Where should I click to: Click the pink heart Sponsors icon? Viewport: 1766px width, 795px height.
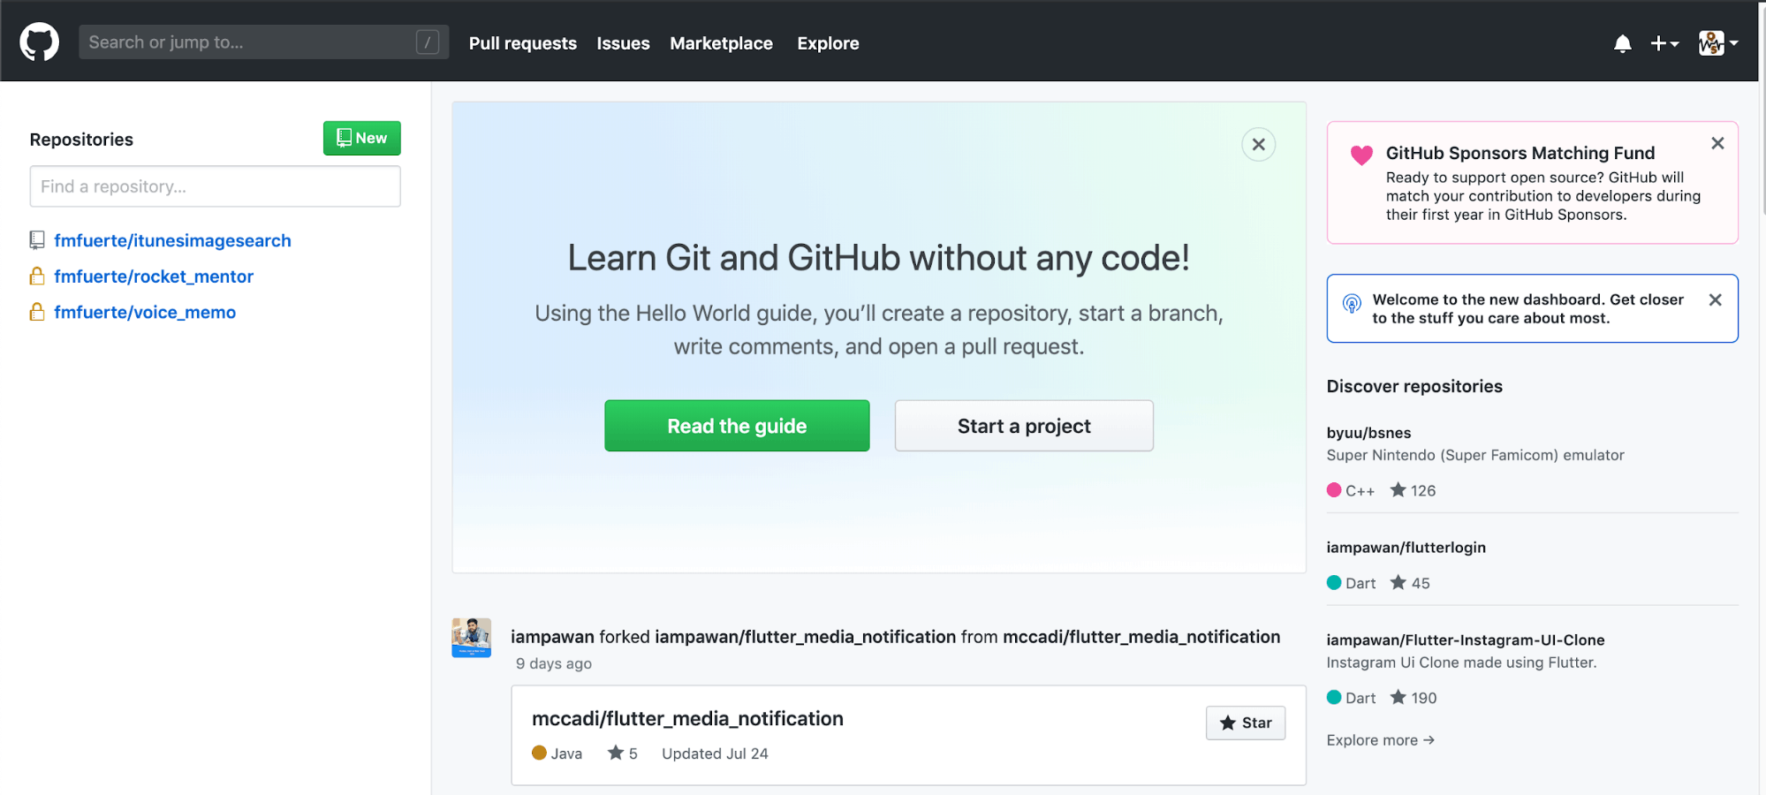[x=1361, y=155]
